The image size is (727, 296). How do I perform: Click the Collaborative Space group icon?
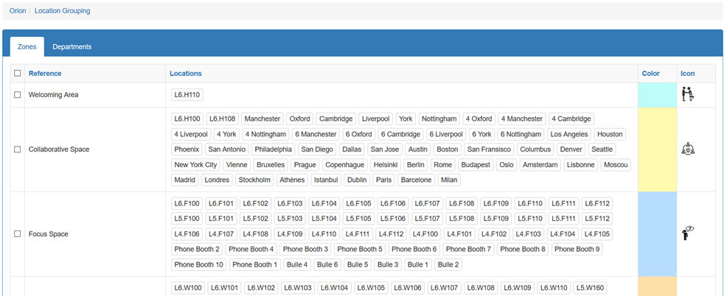tap(688, 149)
